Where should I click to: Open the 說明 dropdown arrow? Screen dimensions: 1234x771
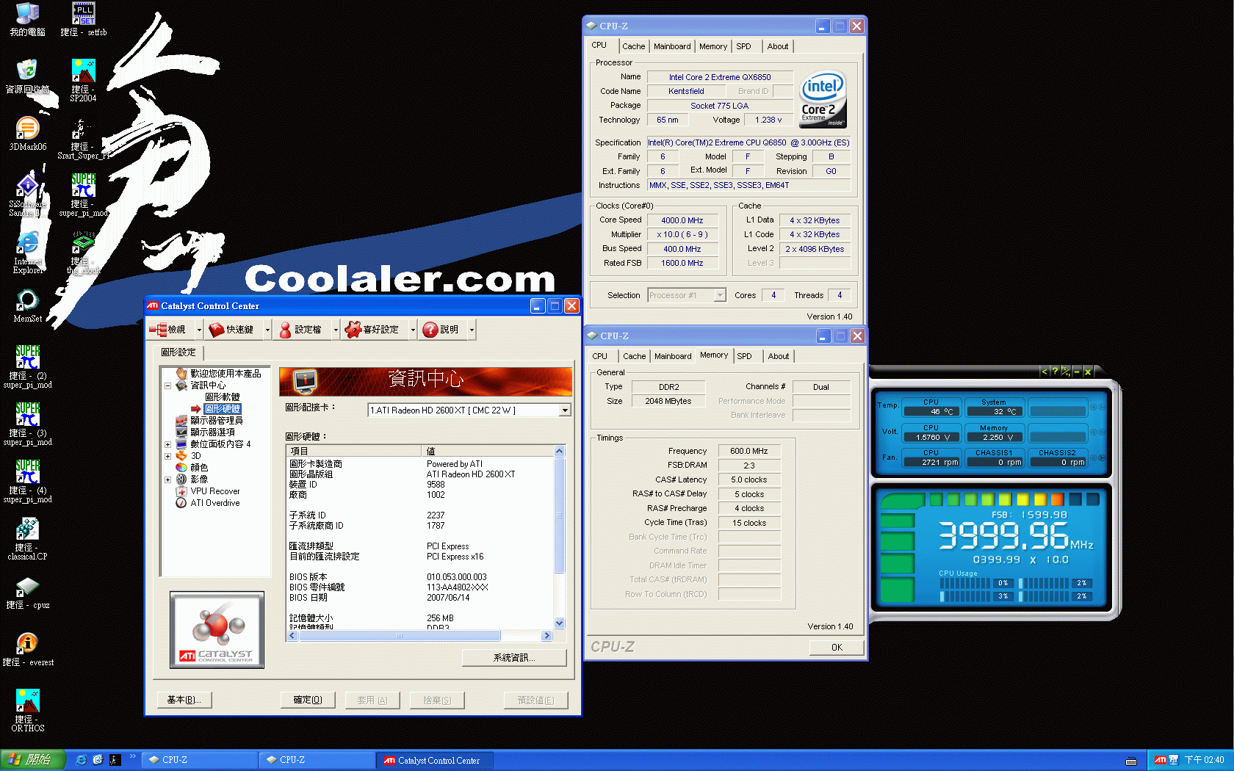click(472, 330)
